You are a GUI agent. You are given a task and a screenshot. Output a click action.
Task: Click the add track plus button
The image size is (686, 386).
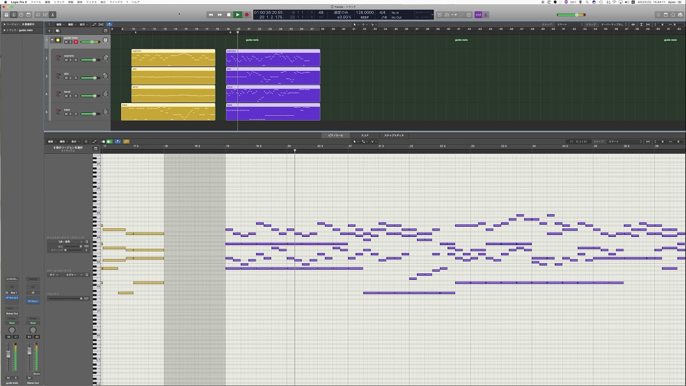pyautogui.click(x=49, y=31)
